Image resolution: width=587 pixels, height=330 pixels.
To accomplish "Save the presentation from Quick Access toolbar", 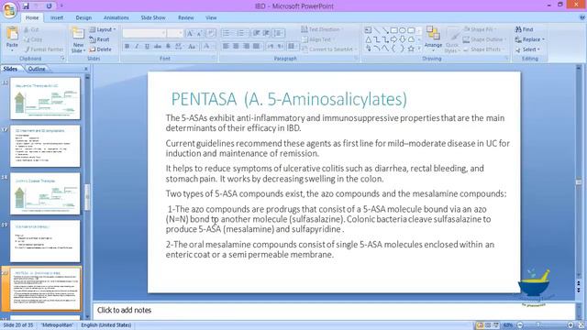I will (26, 6).
